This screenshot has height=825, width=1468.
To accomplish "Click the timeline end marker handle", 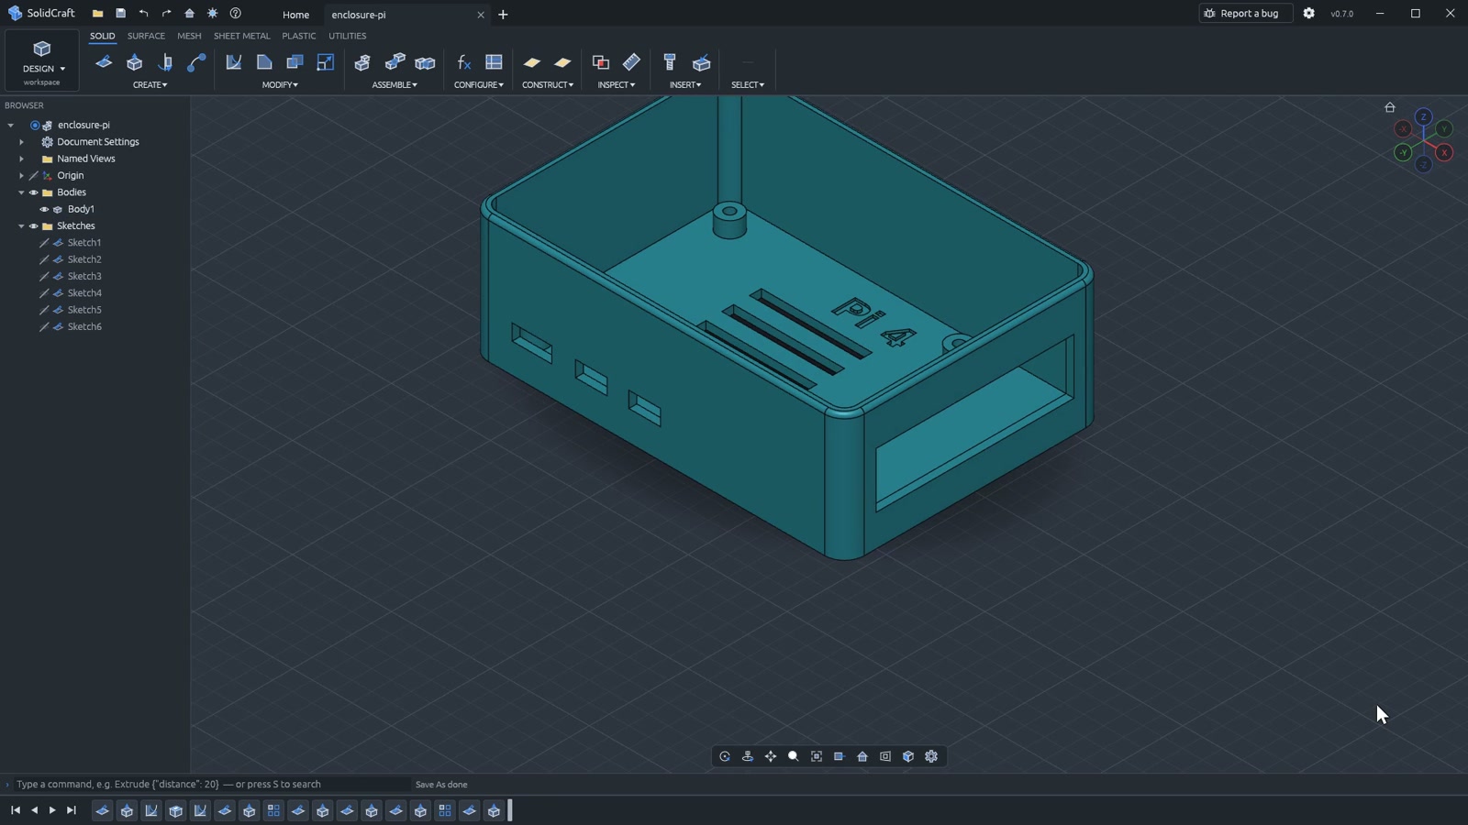I will [510, 810].
